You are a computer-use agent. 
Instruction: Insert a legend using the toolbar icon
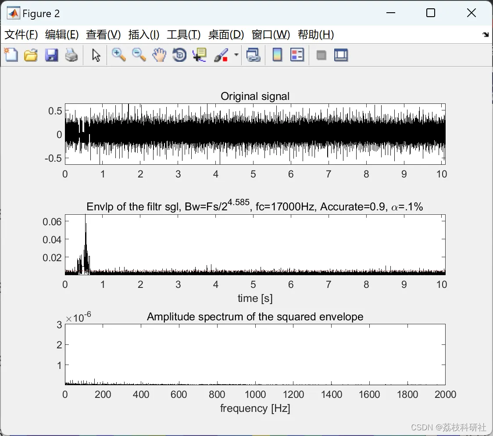297,55
